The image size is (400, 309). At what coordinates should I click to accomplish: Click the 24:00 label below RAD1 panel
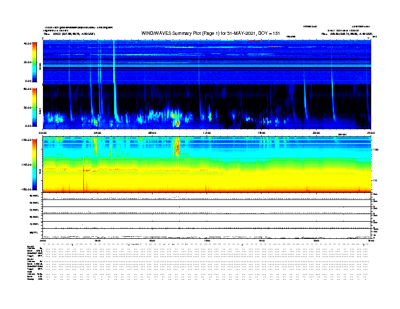(x=370, y=133)
